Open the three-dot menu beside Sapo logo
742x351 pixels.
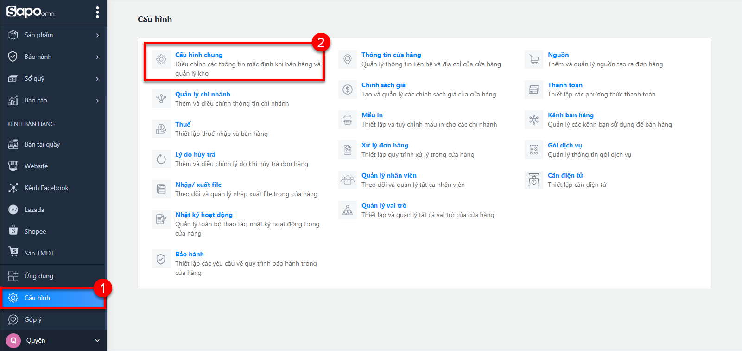pyautogui.click(x=97, y=12)
